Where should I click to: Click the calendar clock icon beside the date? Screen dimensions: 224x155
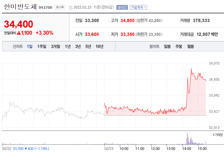point(71,8)
